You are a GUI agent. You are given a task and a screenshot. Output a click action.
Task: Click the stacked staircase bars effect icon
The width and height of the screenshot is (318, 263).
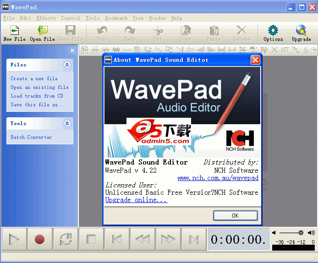point(306,49)
